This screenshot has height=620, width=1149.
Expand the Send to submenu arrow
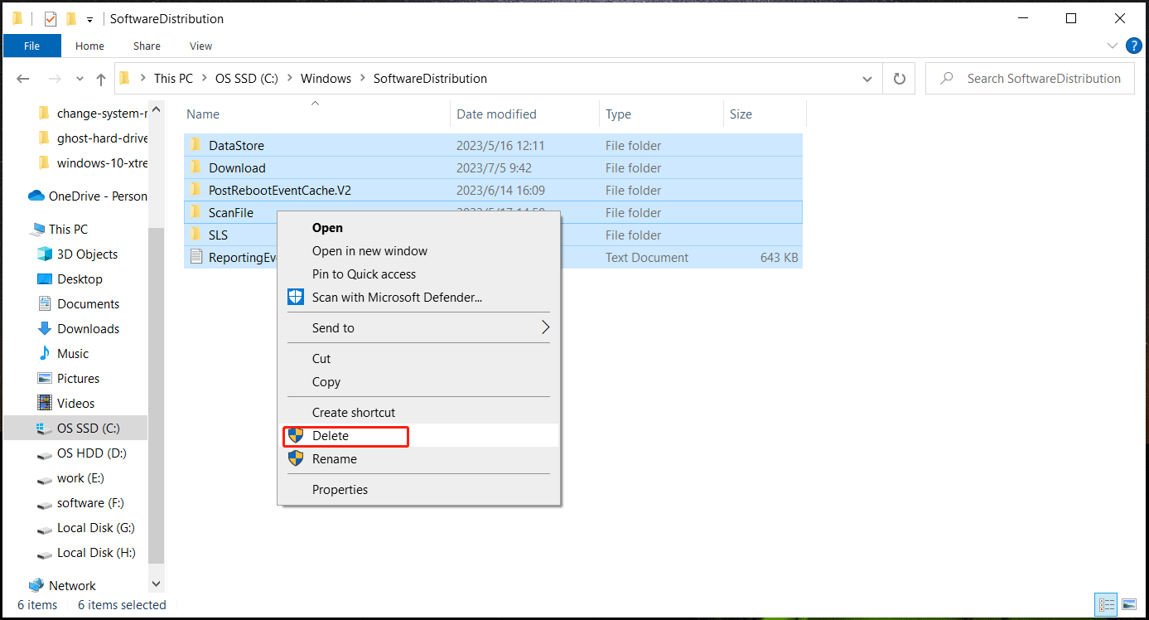click(544, 327)
